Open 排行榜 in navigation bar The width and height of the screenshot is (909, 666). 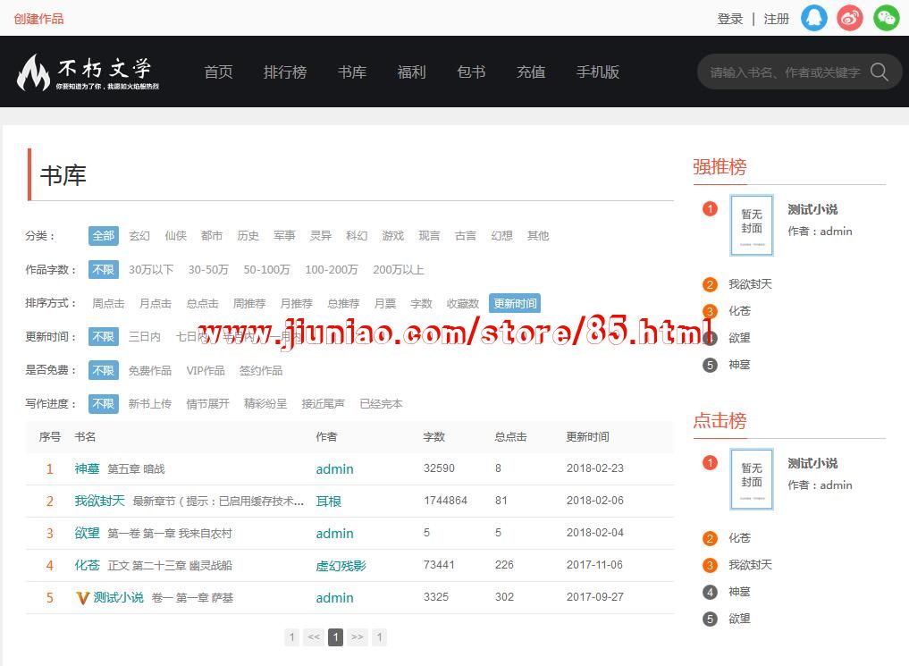285,72
